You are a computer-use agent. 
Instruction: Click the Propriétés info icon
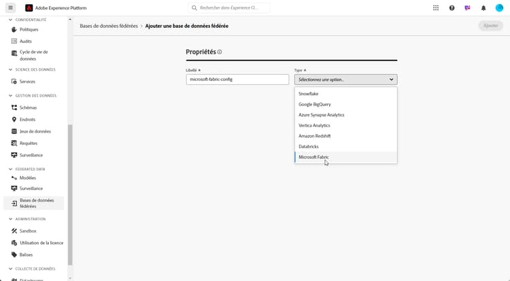coord(220,52)
